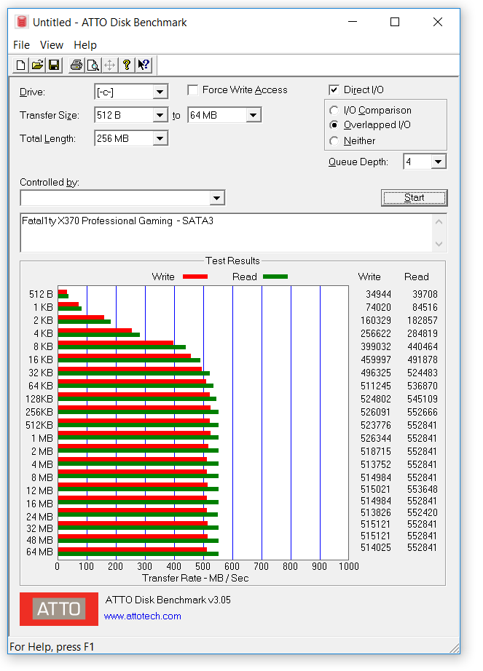Click write value 256622
The width and height of the screenshot is (483, 671).
point(376,333)
